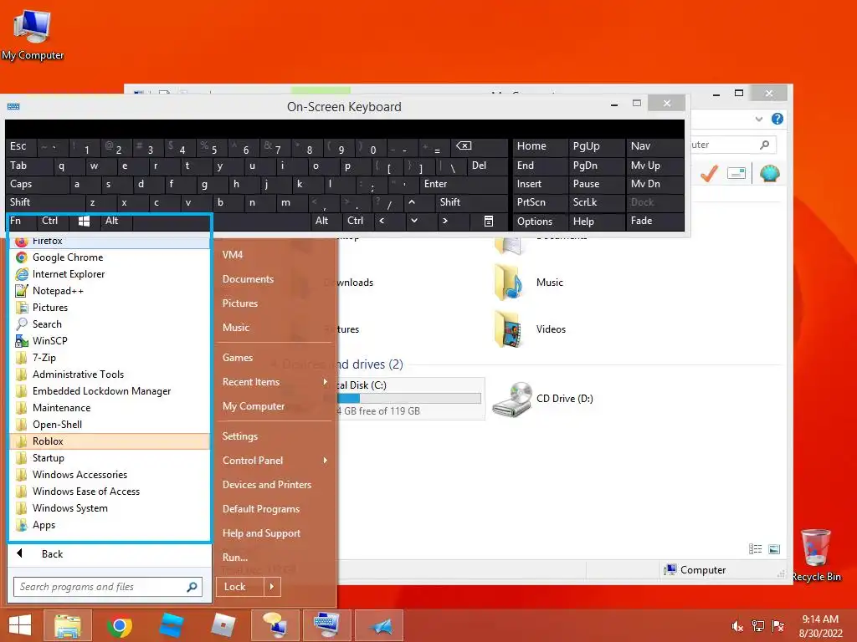The width and height of the screenshot is (857, 642).
Task: Click the Lock button in the Start menu
Action: [x=240, y=587]
